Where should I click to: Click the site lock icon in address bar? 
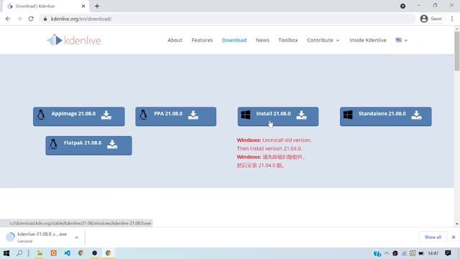click(45, 19)
